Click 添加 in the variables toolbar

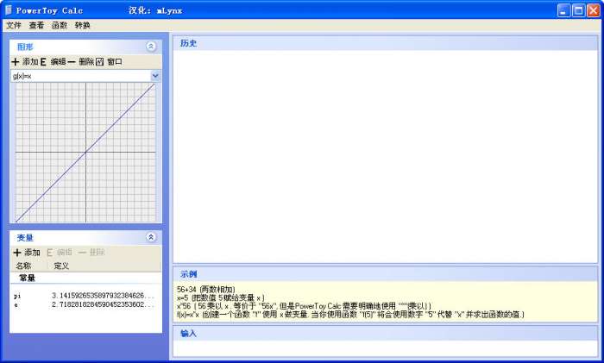[27, 253]
